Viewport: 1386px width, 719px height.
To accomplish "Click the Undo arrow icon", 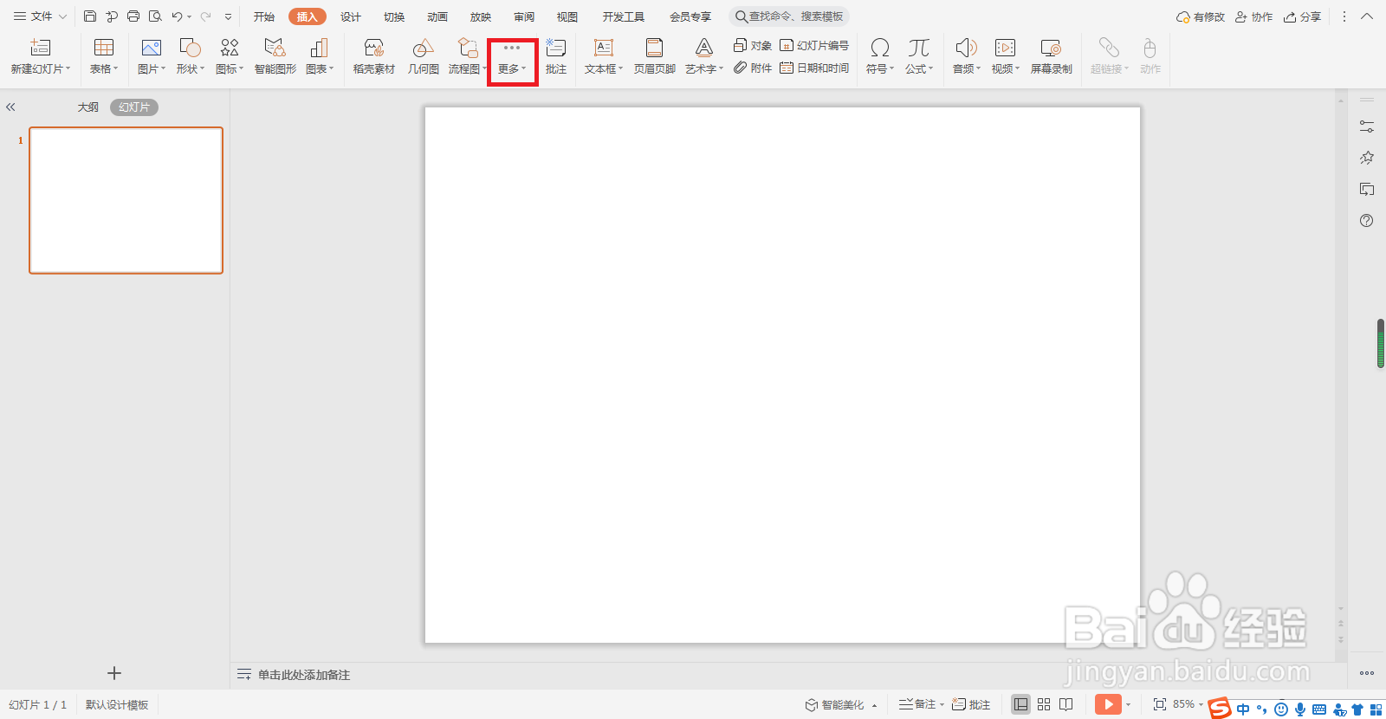I will click(177, 16).
